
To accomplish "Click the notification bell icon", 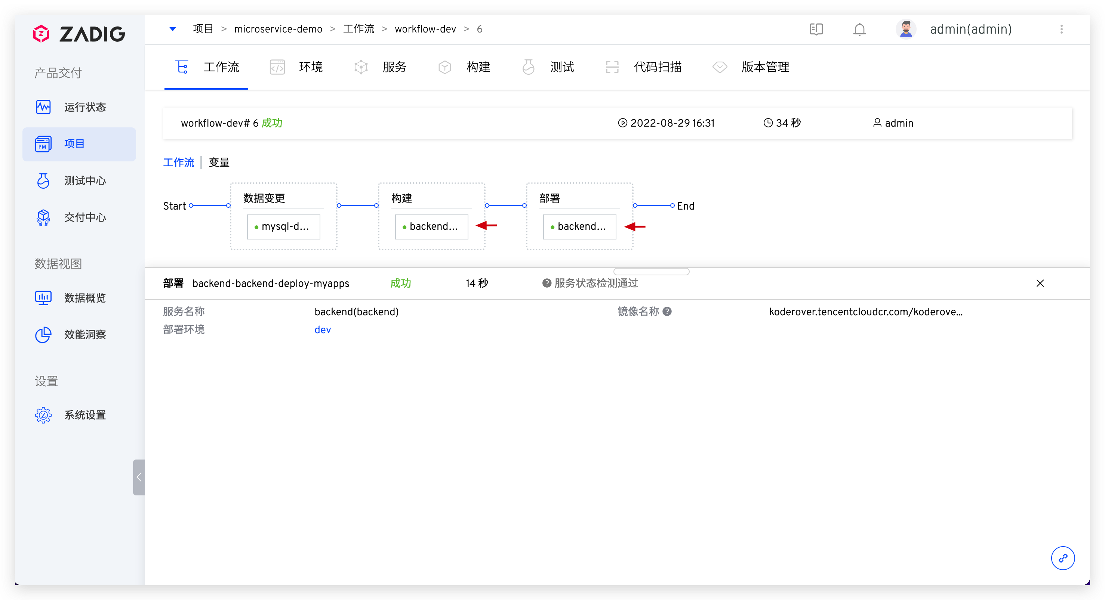I will coord(859,29).
